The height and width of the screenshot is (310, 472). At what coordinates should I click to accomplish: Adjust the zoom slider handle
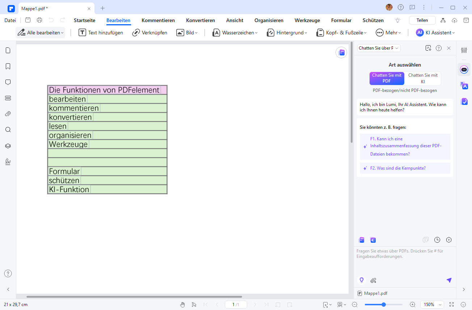pos(383,305)
